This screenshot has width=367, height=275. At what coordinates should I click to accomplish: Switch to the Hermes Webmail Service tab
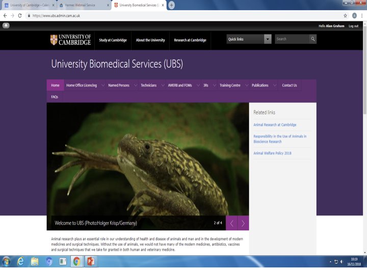coord(80,5)
